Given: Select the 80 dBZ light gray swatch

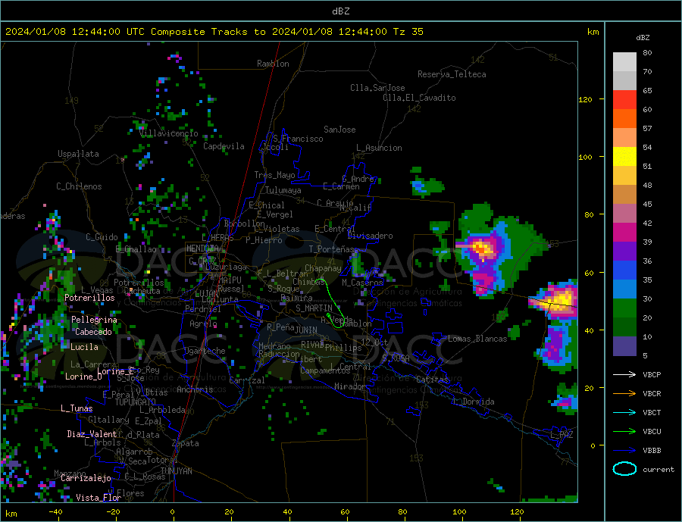Looking at the screenshot, I should [624, 62].
